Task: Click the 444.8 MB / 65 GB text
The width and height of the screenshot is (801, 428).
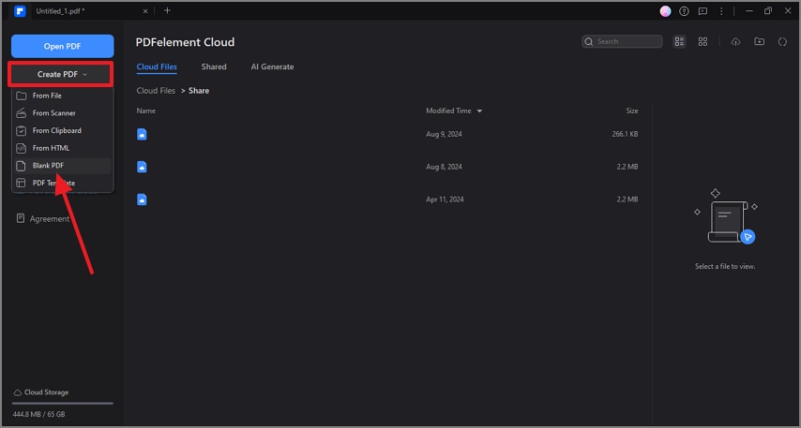Action: (x=38, y=414)
